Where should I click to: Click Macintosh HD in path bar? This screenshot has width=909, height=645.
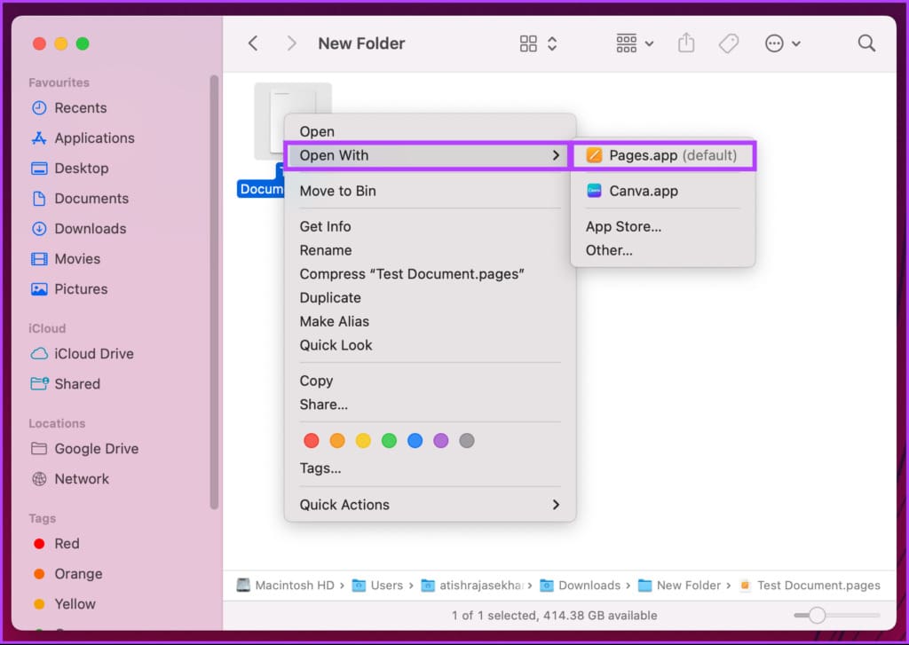(286, 586)
